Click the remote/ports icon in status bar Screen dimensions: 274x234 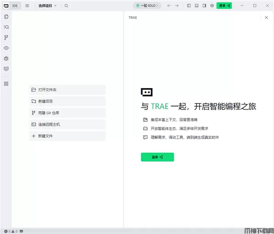click(x=21, y=231)
